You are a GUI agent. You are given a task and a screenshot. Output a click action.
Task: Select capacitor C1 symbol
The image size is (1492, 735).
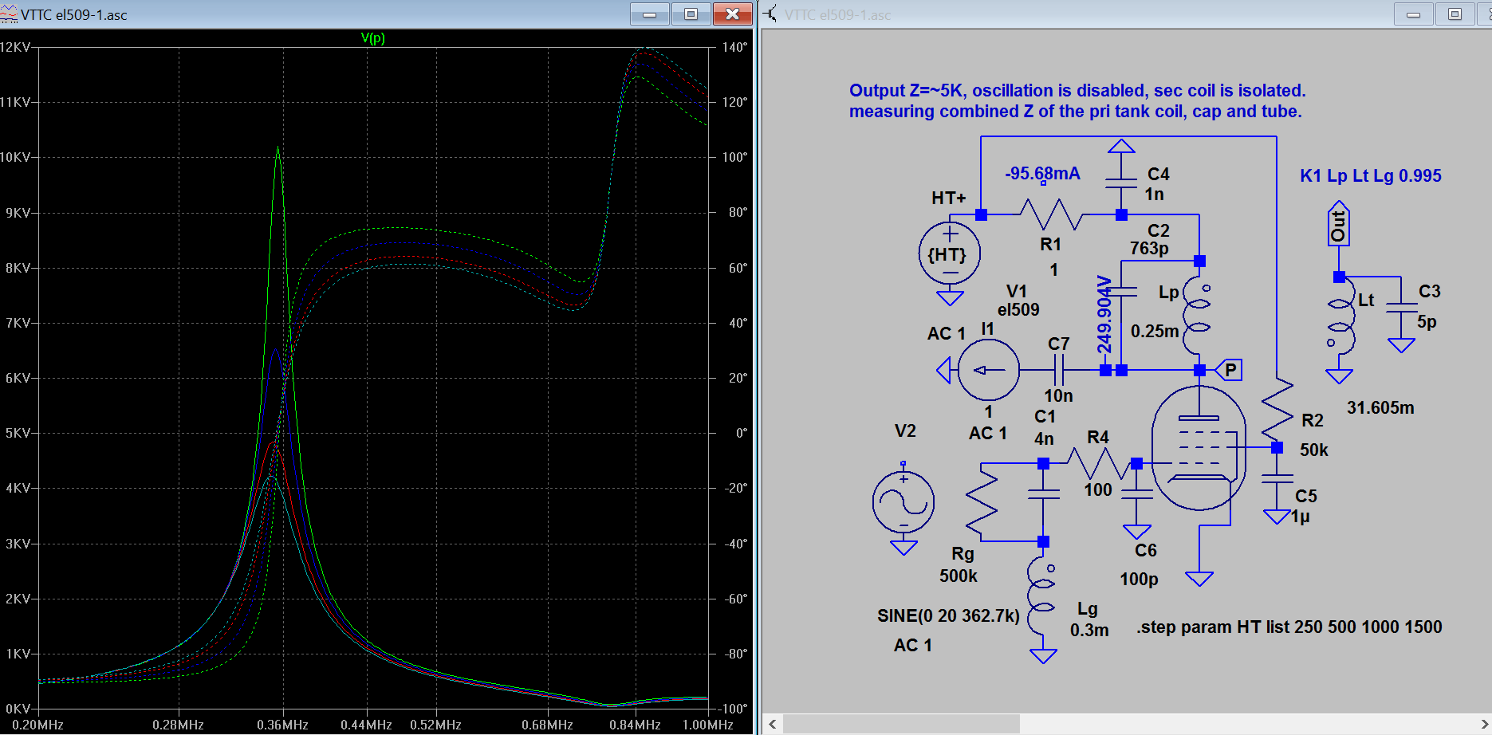(1043, 494)
